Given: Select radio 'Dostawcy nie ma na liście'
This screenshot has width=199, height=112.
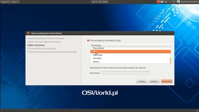Looking at the screenshot, I should click(x=88, y=68).
